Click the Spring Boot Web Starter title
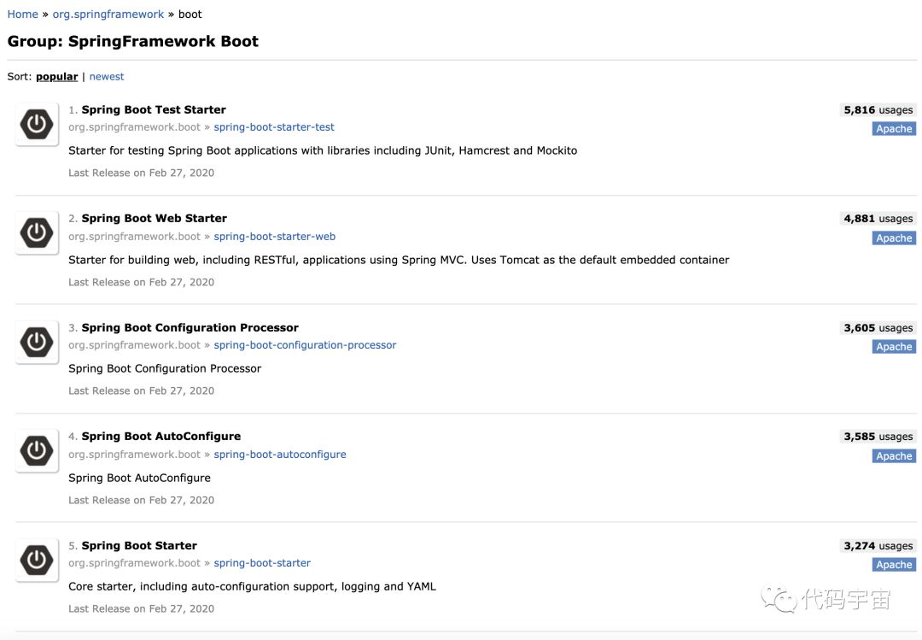 (x=154, y=219)
